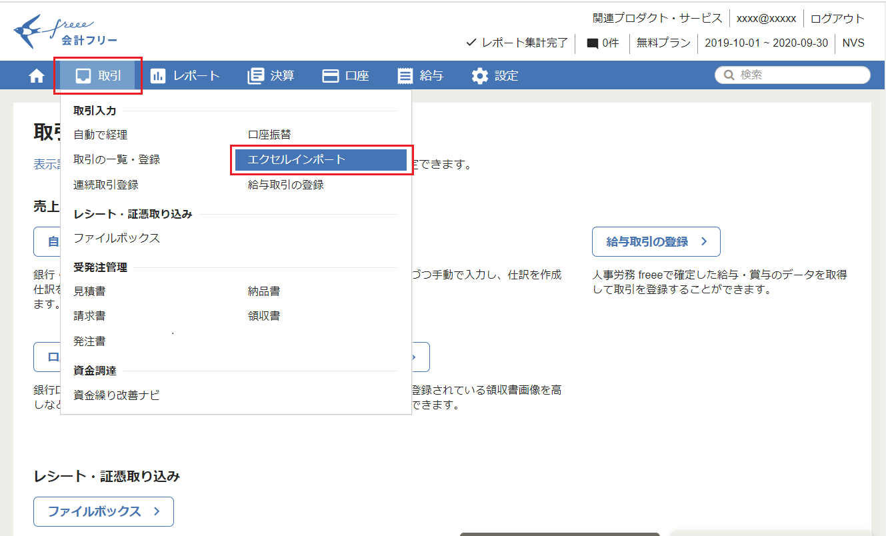The height and width of the screenshot is (536, 886).
Task: Select 連続取引登録 menu entry
Action: pyautogui.click(x=106, y=185)
